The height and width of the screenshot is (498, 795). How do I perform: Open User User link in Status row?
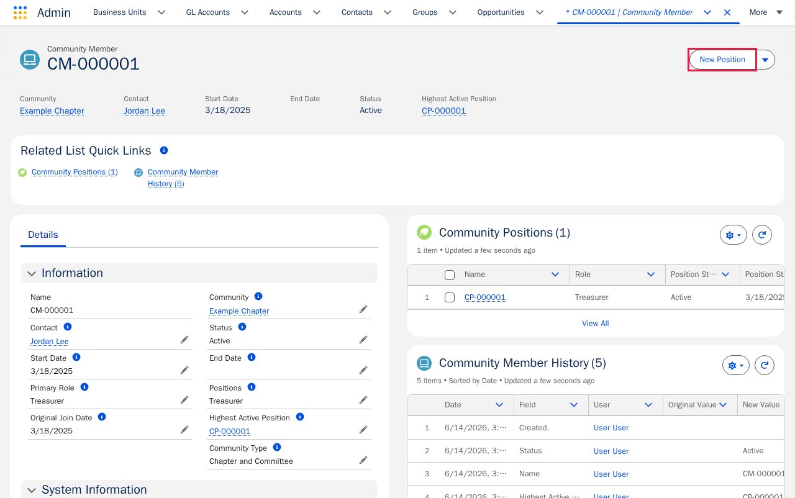pos(611,451)
